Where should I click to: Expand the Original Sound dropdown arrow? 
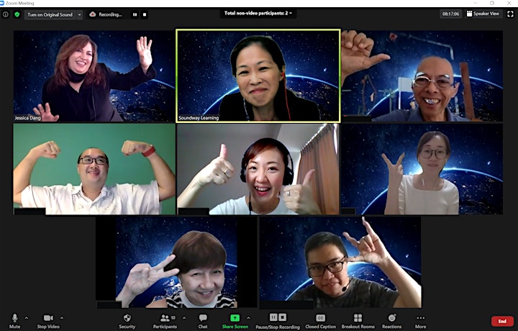79,14
